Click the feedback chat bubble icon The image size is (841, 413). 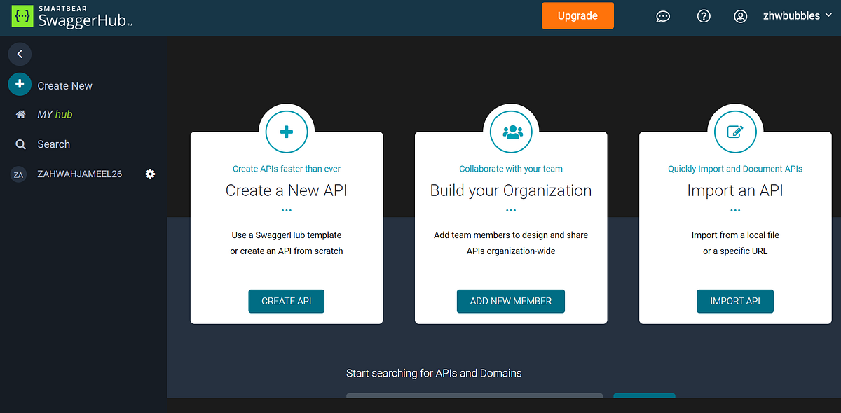(663, 15)
